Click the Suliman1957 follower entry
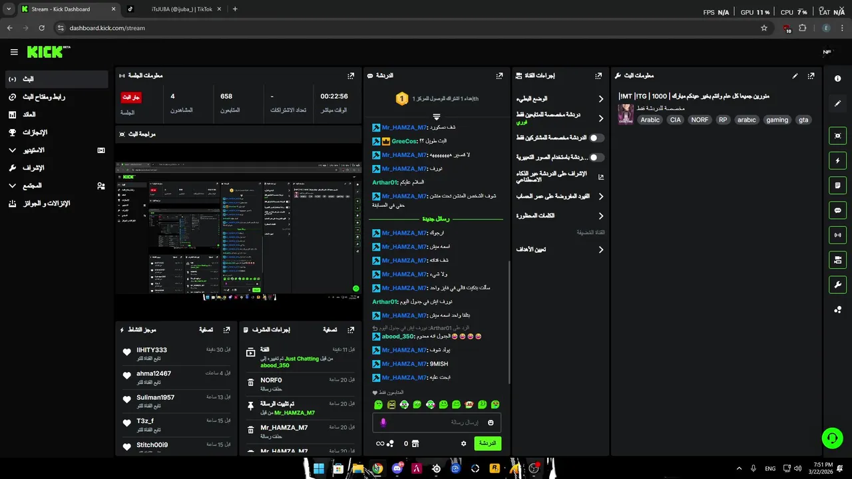The width and height of the screenshot is (852, 479). tap(176, 400)
